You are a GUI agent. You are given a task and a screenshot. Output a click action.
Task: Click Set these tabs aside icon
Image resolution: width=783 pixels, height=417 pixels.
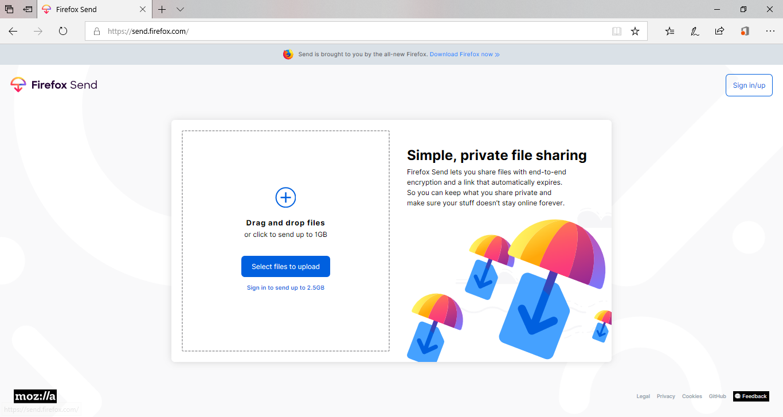(x=28, y=9)
